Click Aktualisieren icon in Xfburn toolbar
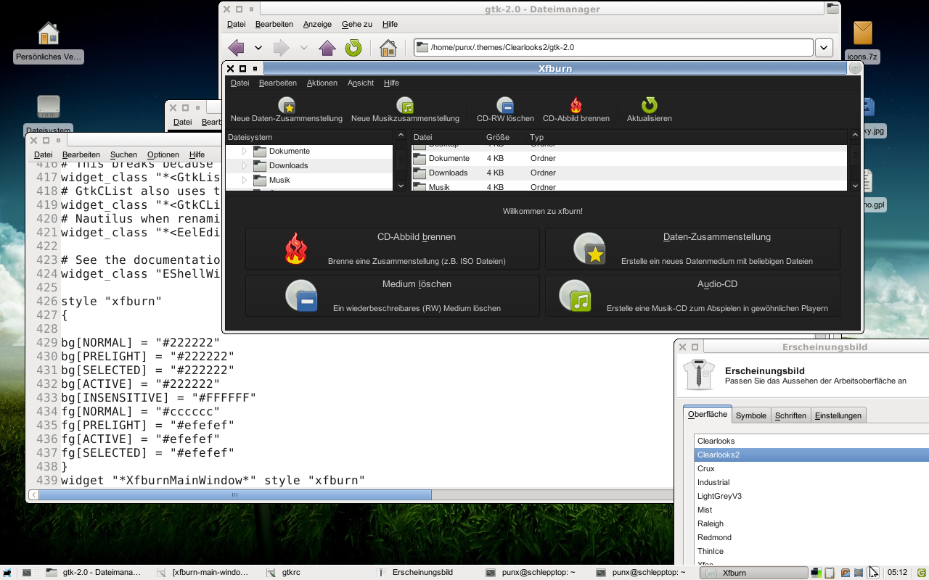The width and height of the screenshot is (929, 580). click(x=649, y=106)
